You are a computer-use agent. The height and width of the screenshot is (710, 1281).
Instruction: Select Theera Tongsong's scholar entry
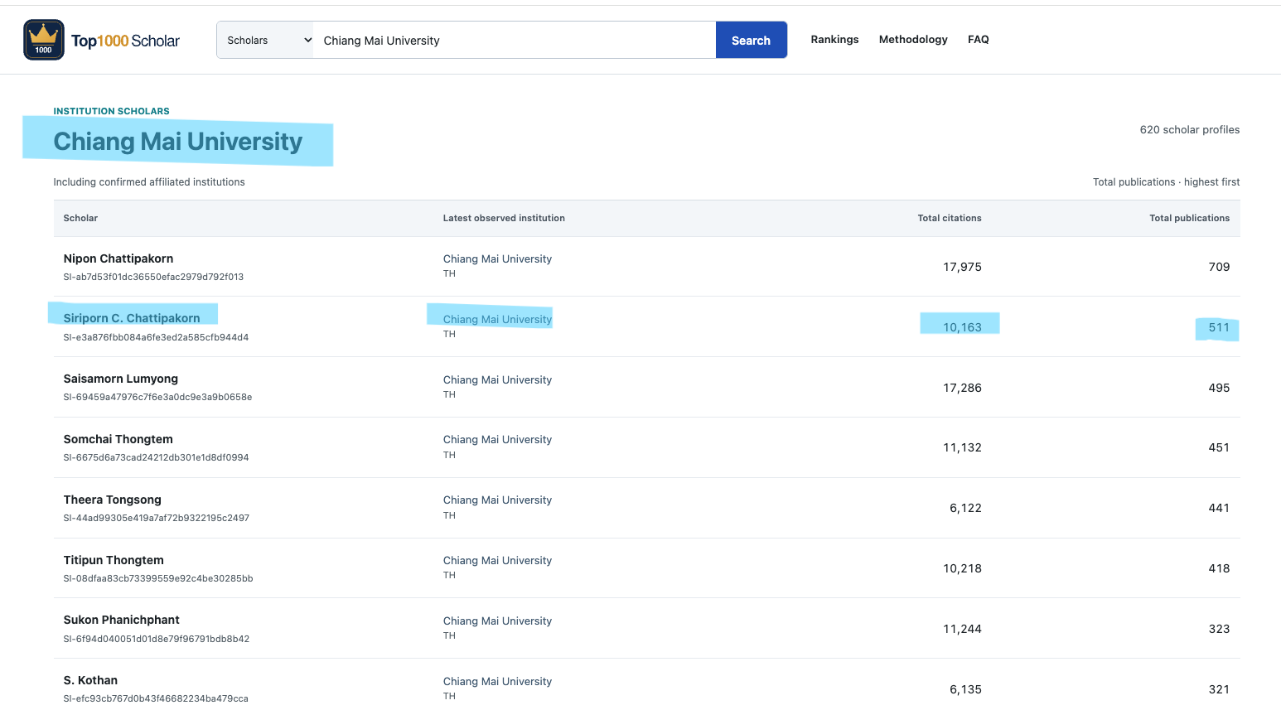(113, 500)
